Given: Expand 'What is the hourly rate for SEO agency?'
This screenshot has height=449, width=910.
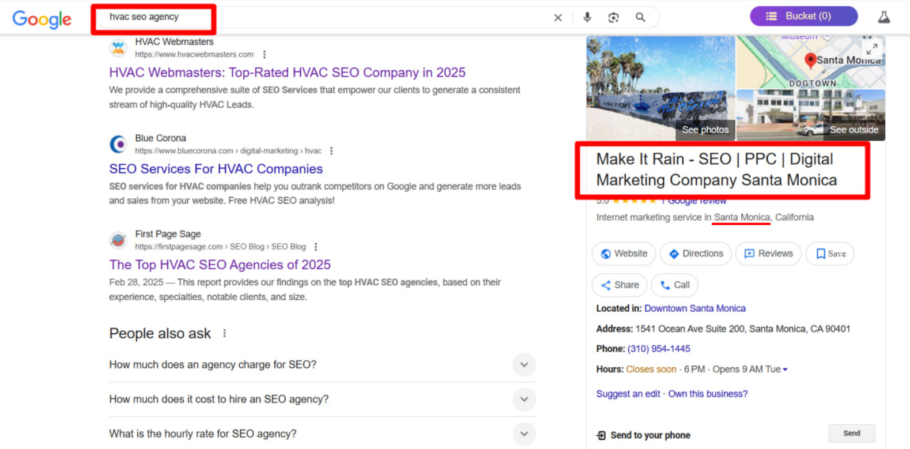Looking at the screenshot, I should pos(322,433).
